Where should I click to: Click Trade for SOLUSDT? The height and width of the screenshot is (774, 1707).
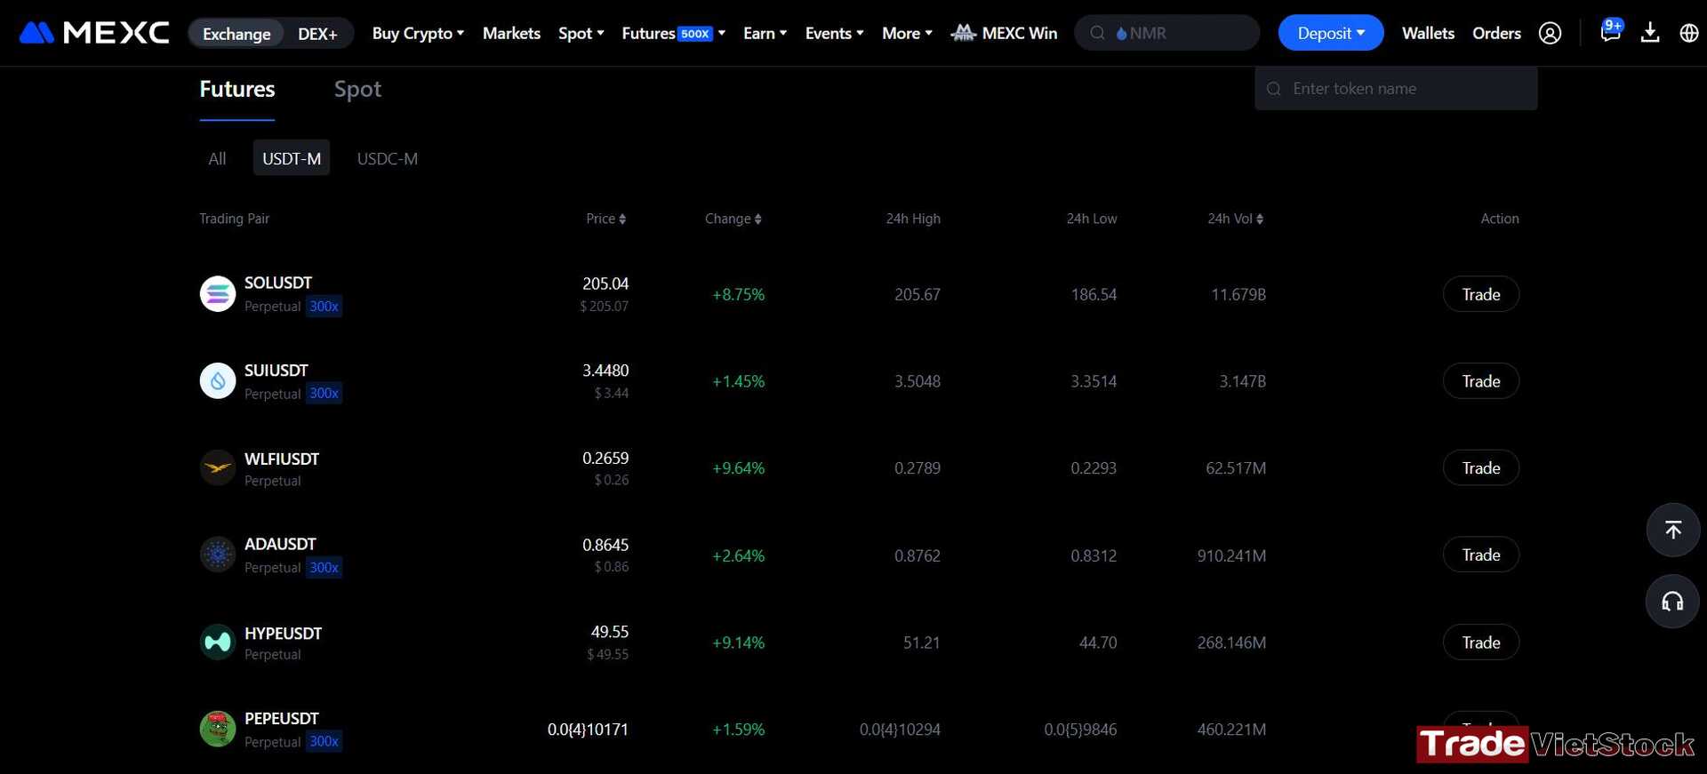1481,294
